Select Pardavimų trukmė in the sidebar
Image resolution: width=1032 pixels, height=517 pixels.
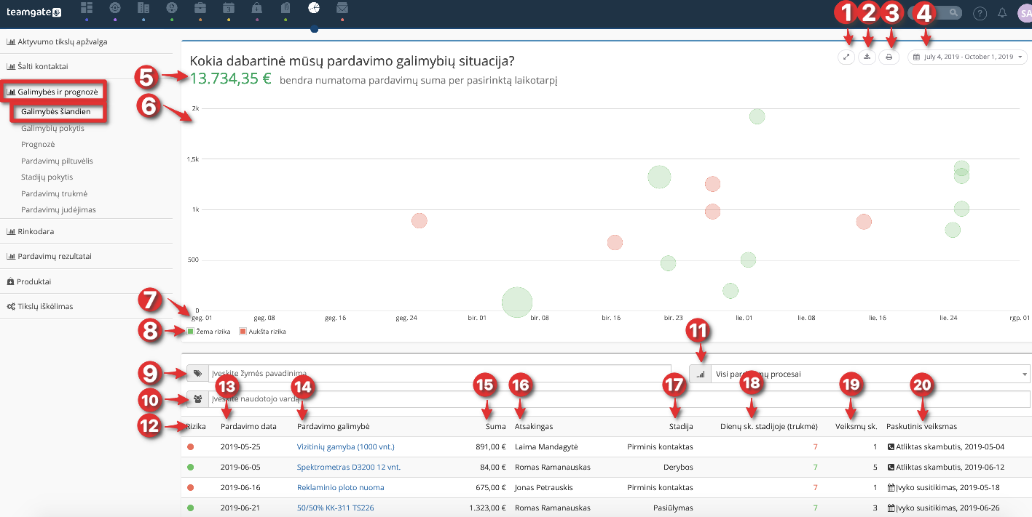pyautogui.click(x=54, y=193)
